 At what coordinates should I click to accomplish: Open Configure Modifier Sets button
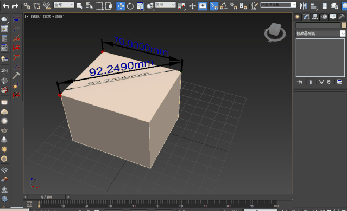point(340,82)
